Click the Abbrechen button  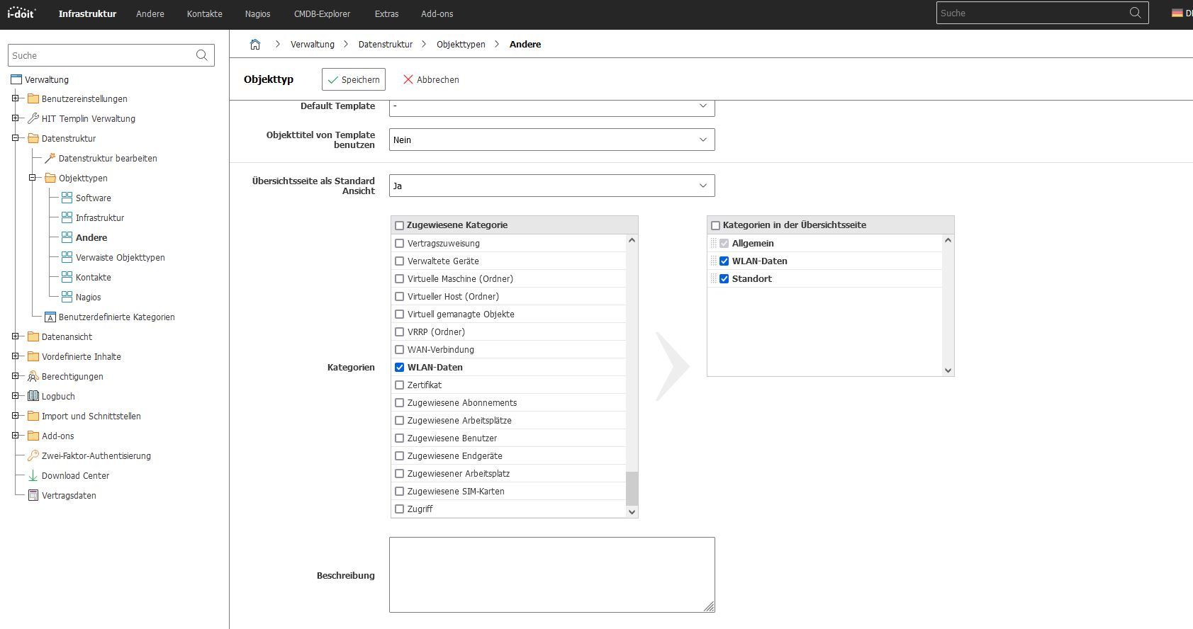(431, 79)
